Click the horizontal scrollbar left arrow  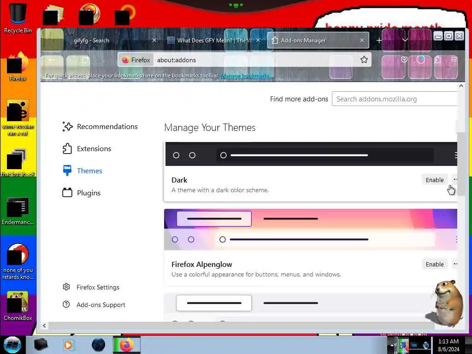[x=44, y=325]
